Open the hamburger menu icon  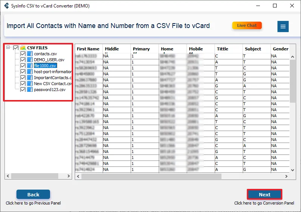(283, 26)
